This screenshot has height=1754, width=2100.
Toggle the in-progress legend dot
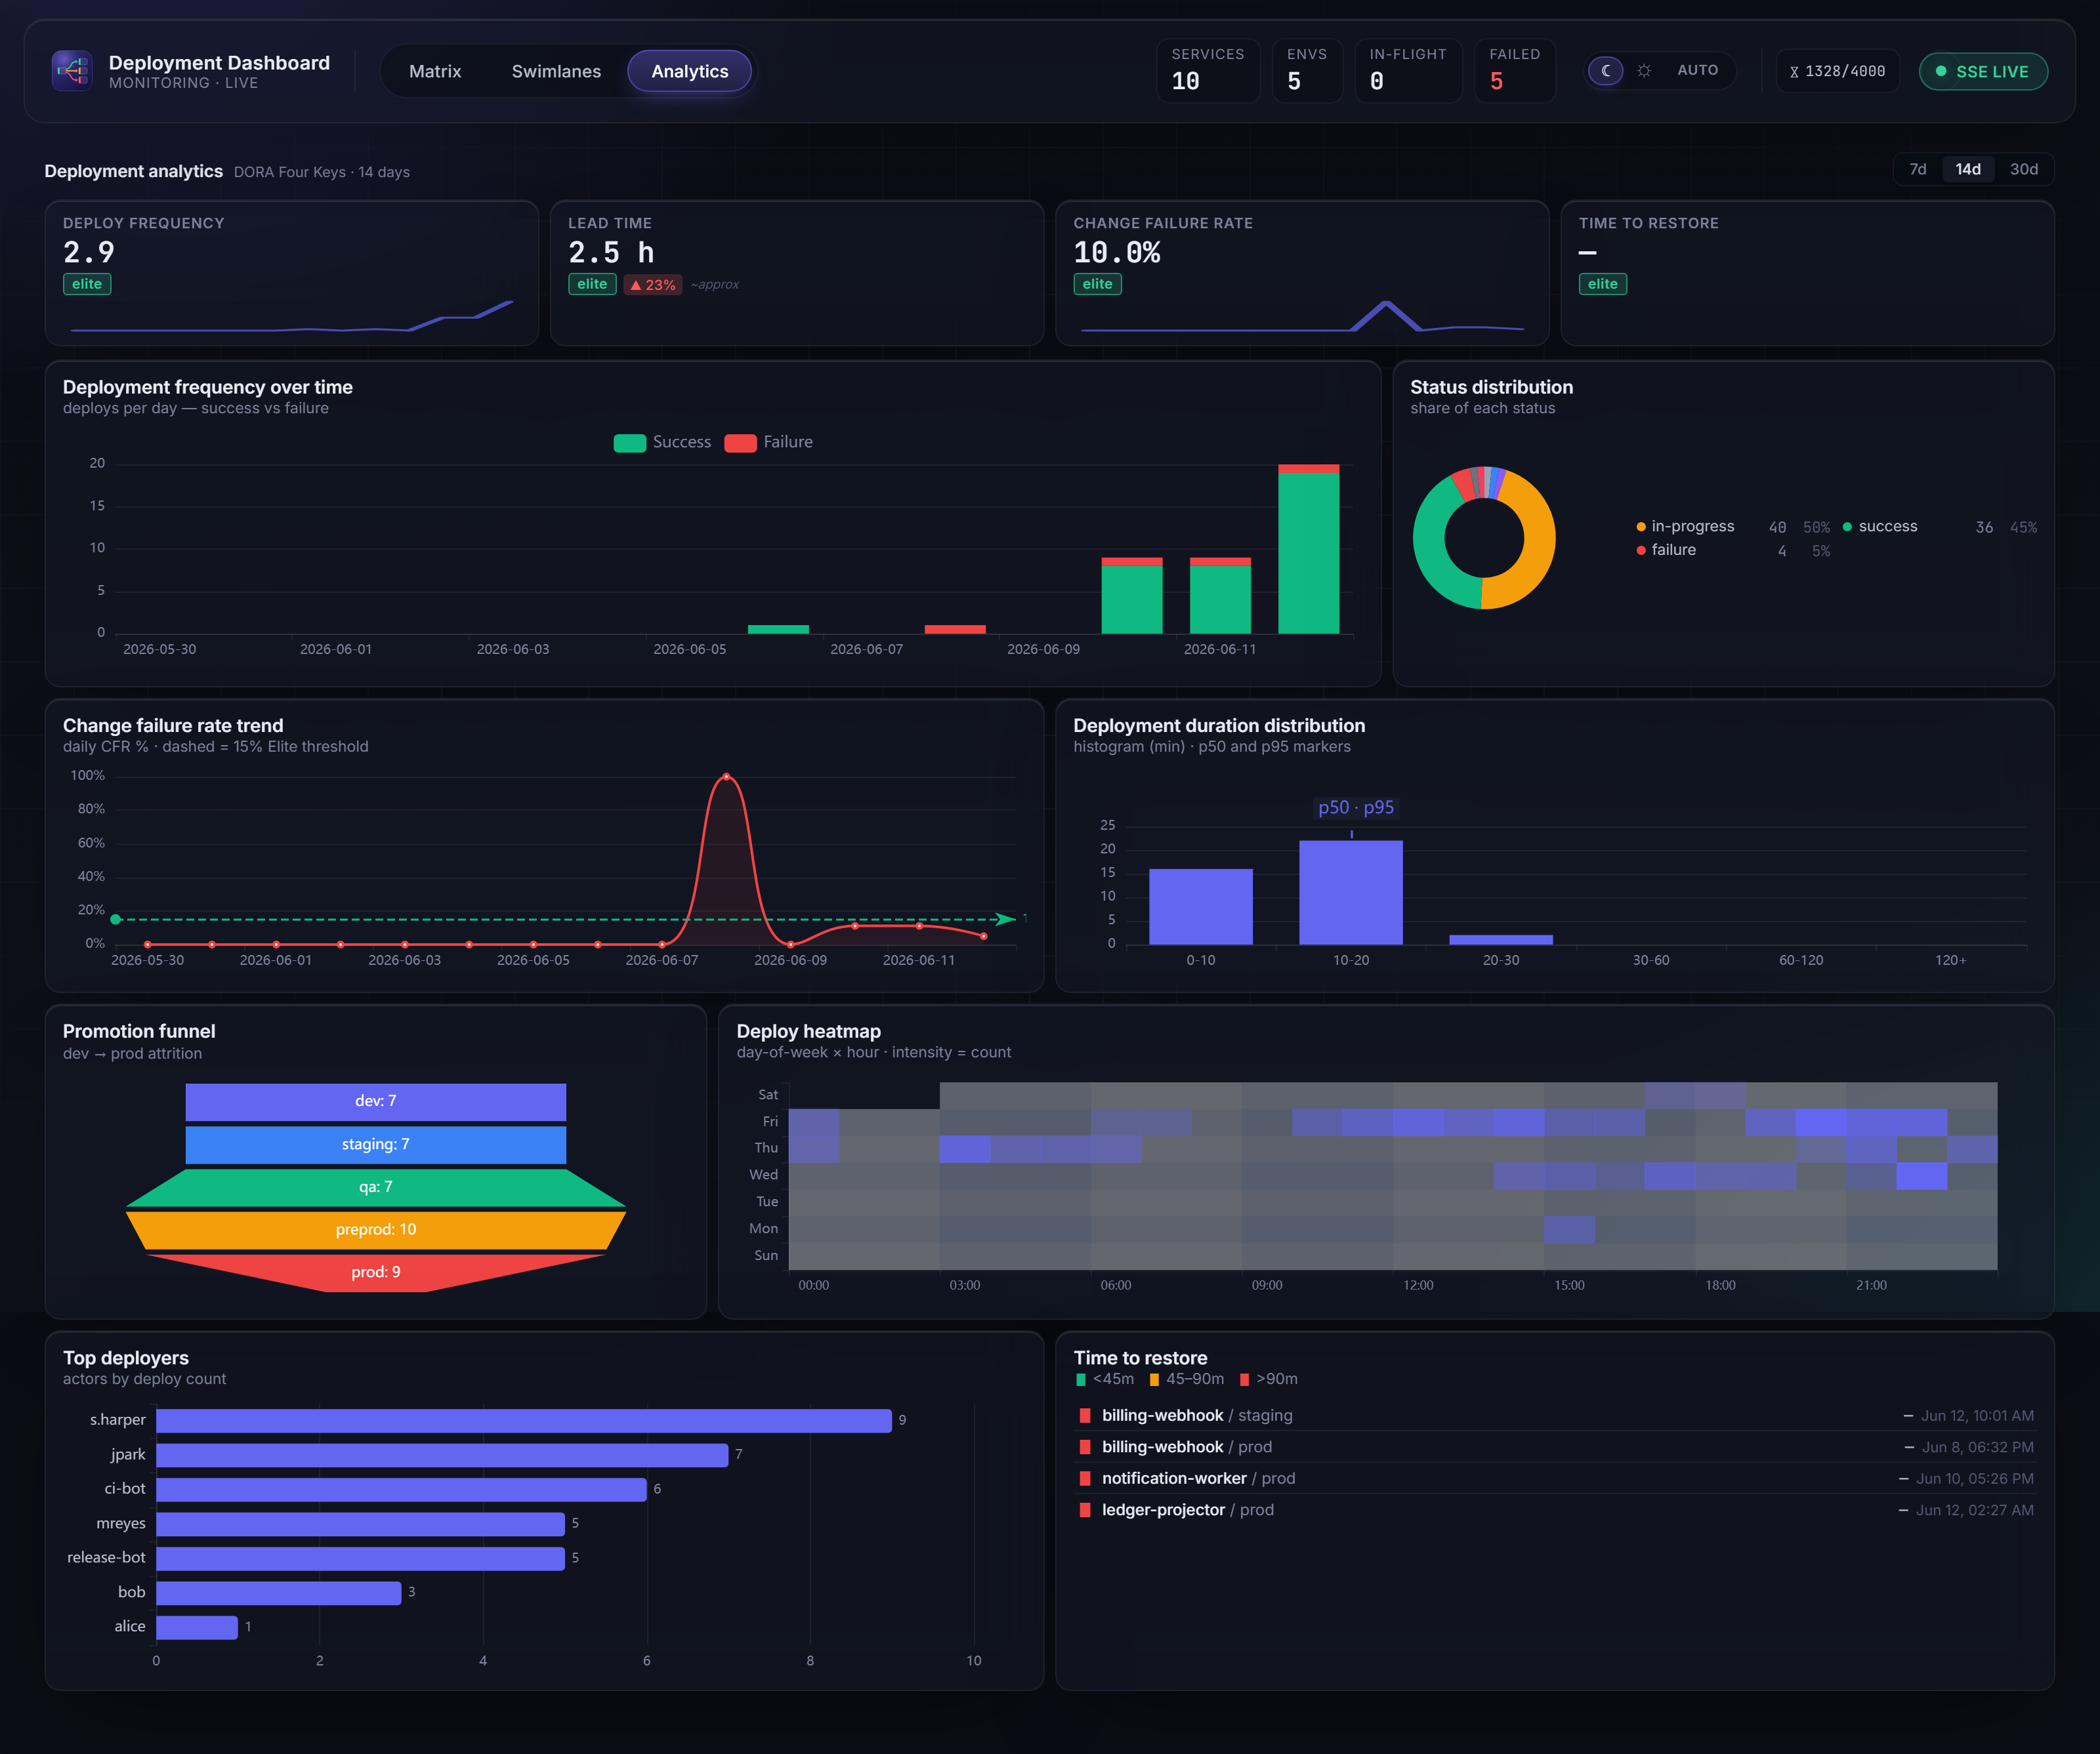tap(1641, 527)
